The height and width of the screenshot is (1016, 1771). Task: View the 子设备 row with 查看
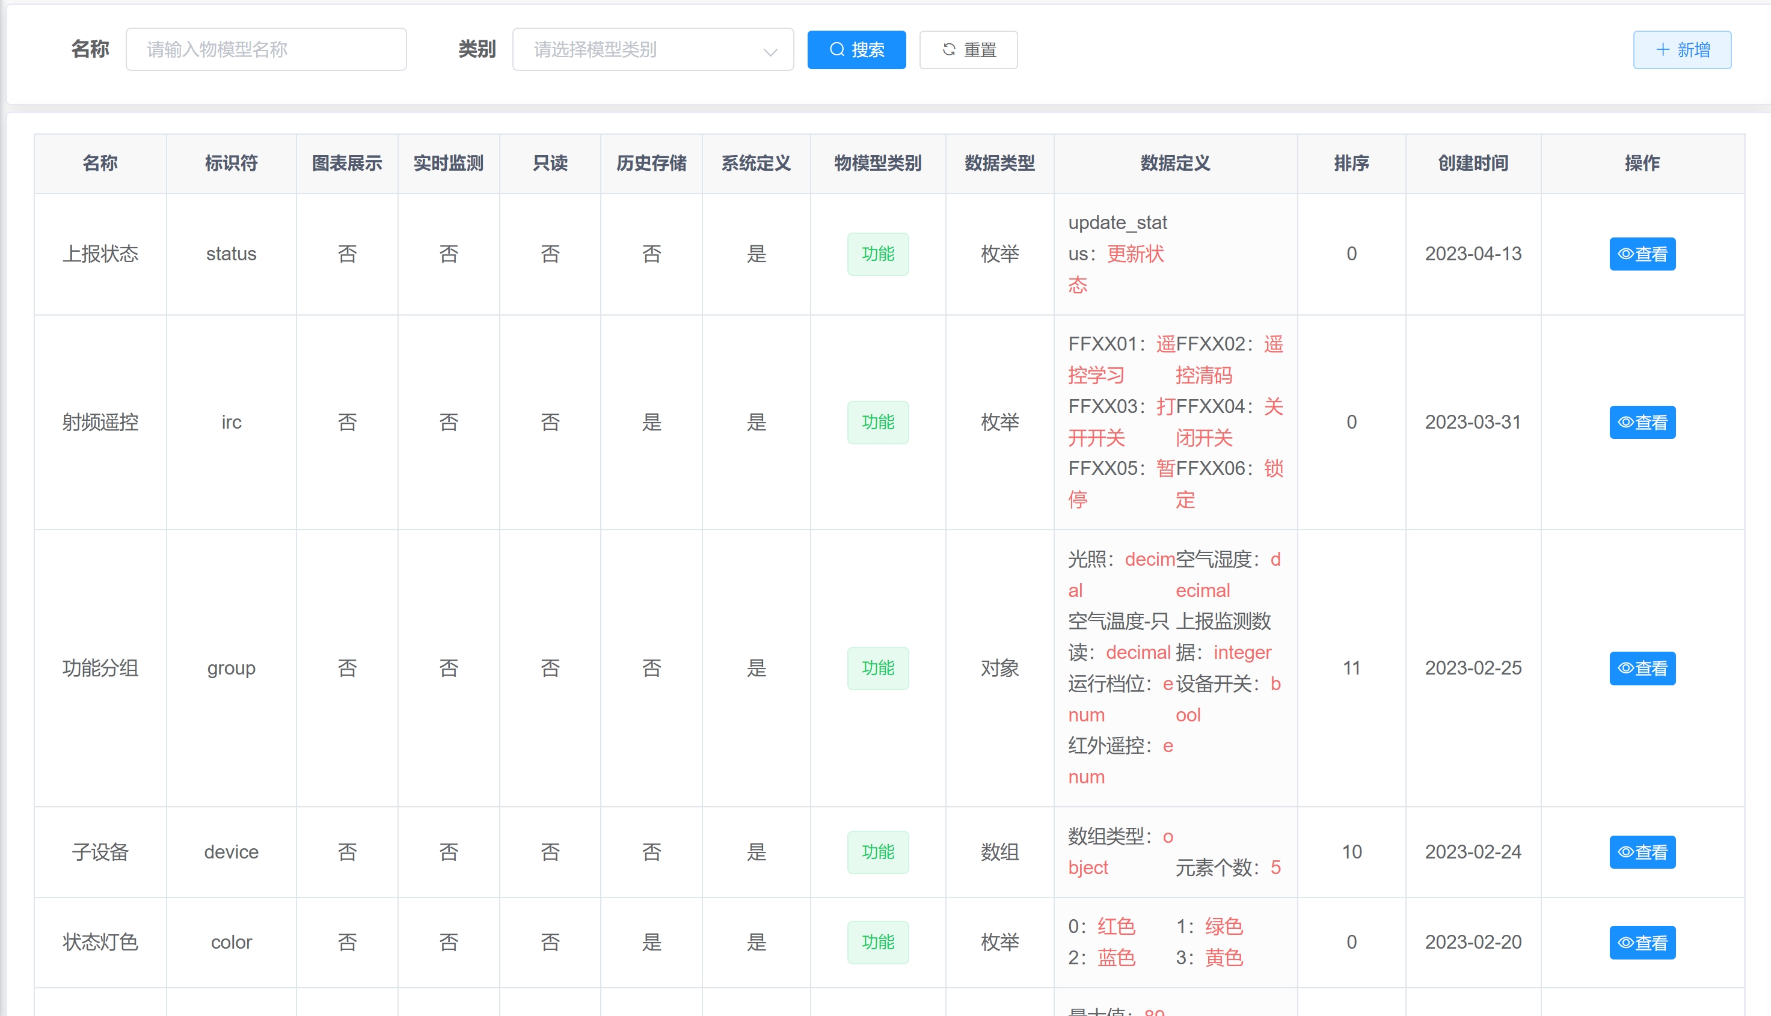[x=1642, y=852]
